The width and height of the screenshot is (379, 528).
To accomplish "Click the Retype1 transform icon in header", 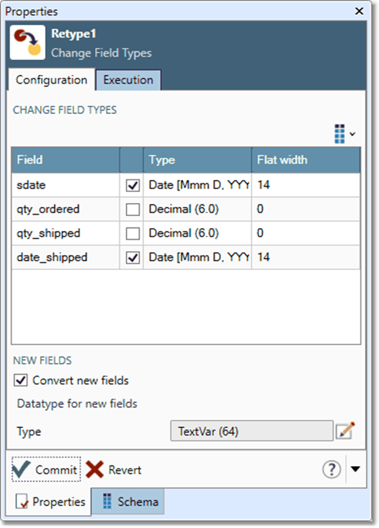I will point(27,40).
